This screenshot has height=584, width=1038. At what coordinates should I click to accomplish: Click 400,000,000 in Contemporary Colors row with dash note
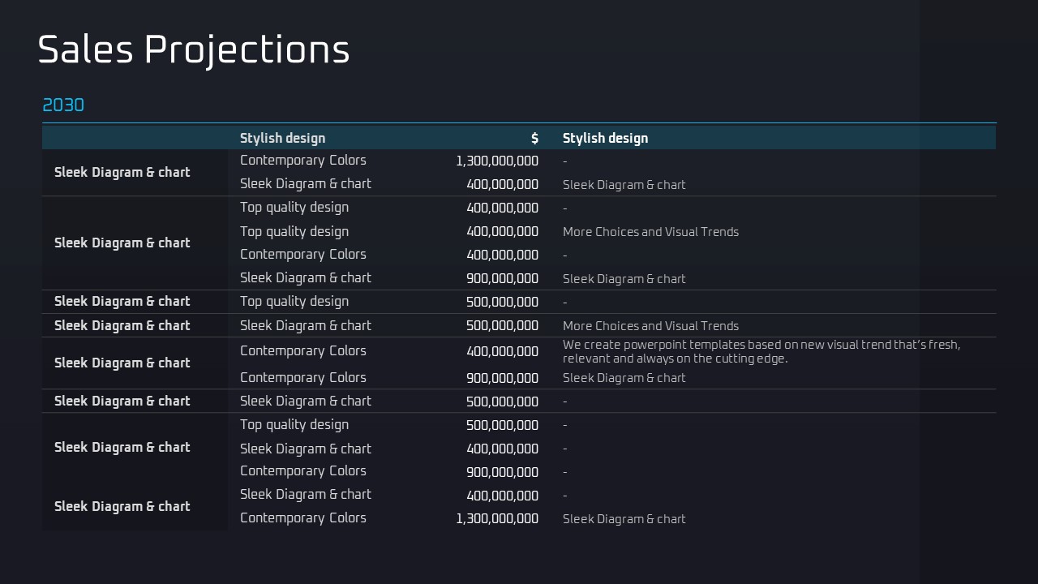[503, 255]
